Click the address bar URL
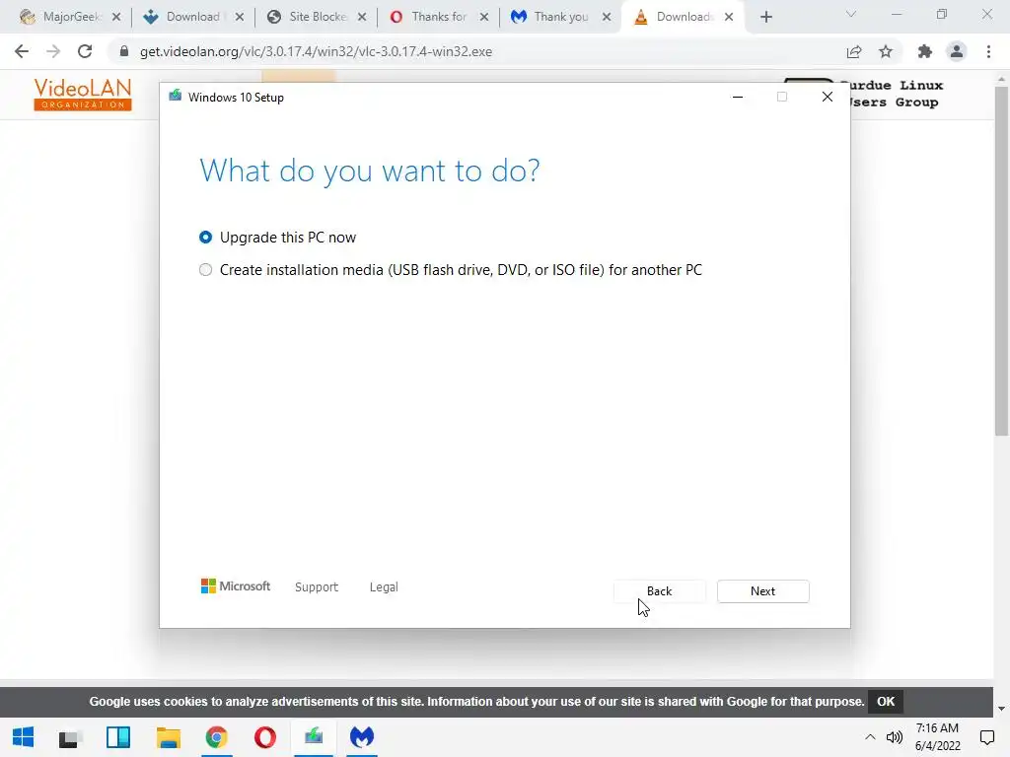This screenshot has height=757, width=1010. tap(316, 51)
